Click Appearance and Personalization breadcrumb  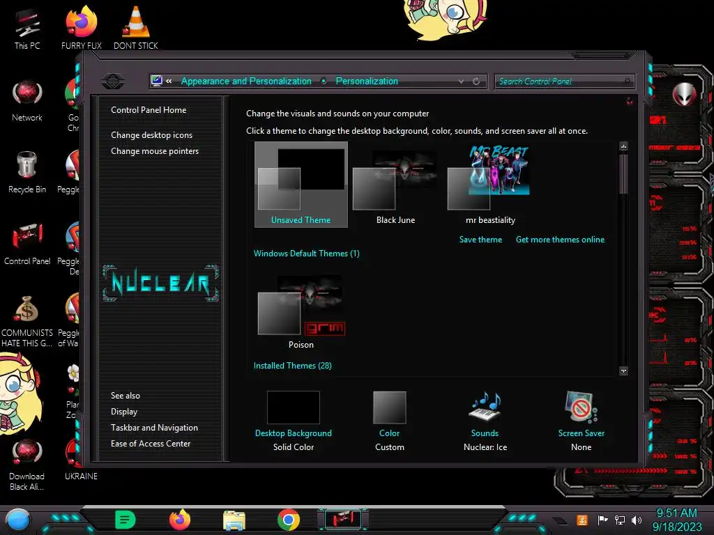[246, 81]
